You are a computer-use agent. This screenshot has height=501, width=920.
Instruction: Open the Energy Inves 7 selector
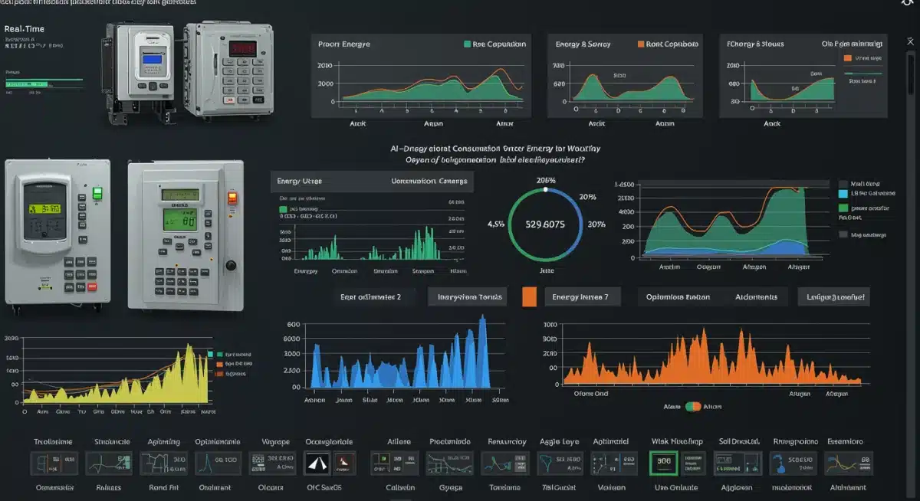584,297
